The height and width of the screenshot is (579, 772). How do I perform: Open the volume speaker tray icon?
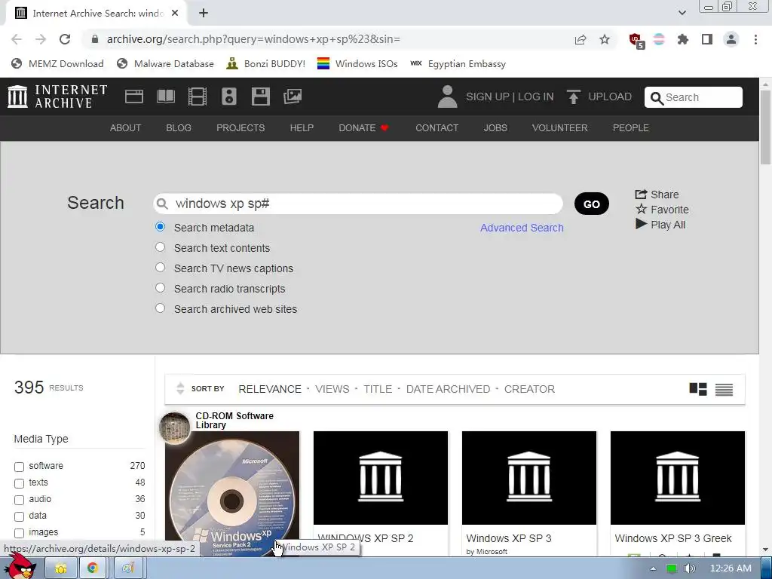point(690,568)
